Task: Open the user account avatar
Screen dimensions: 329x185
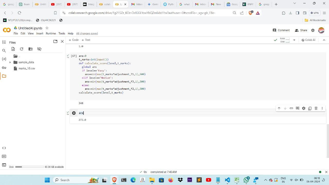Action: click(x=321, y=30)
